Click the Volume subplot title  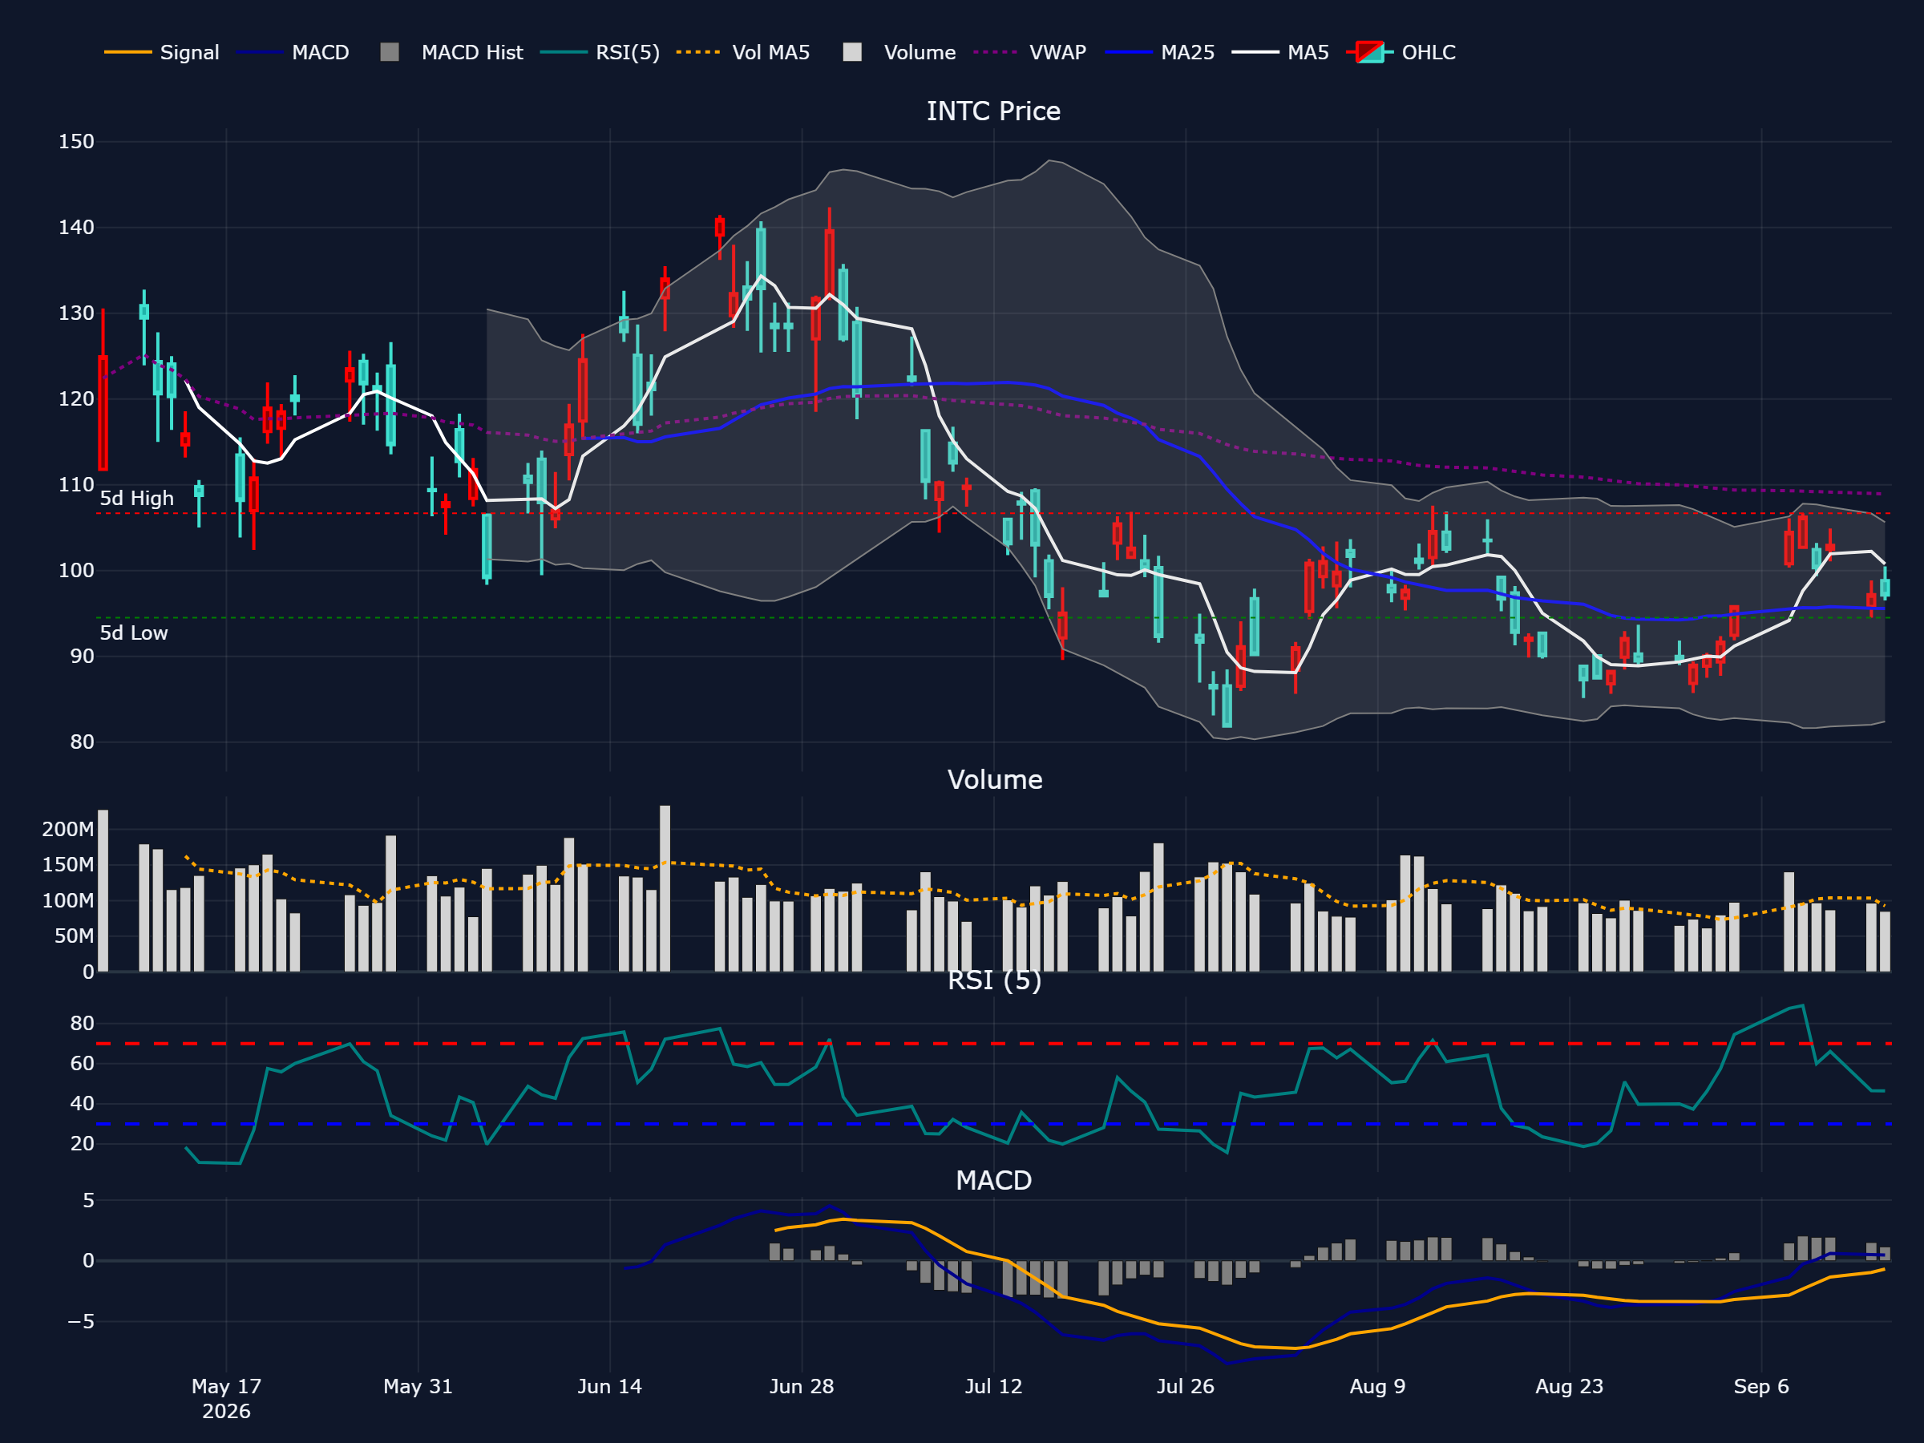[x=994, y=779]
